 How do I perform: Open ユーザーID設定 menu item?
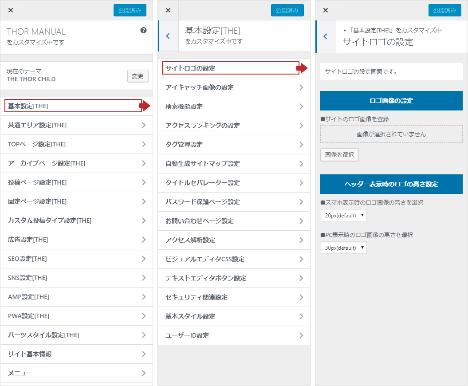tap(234, 335)
